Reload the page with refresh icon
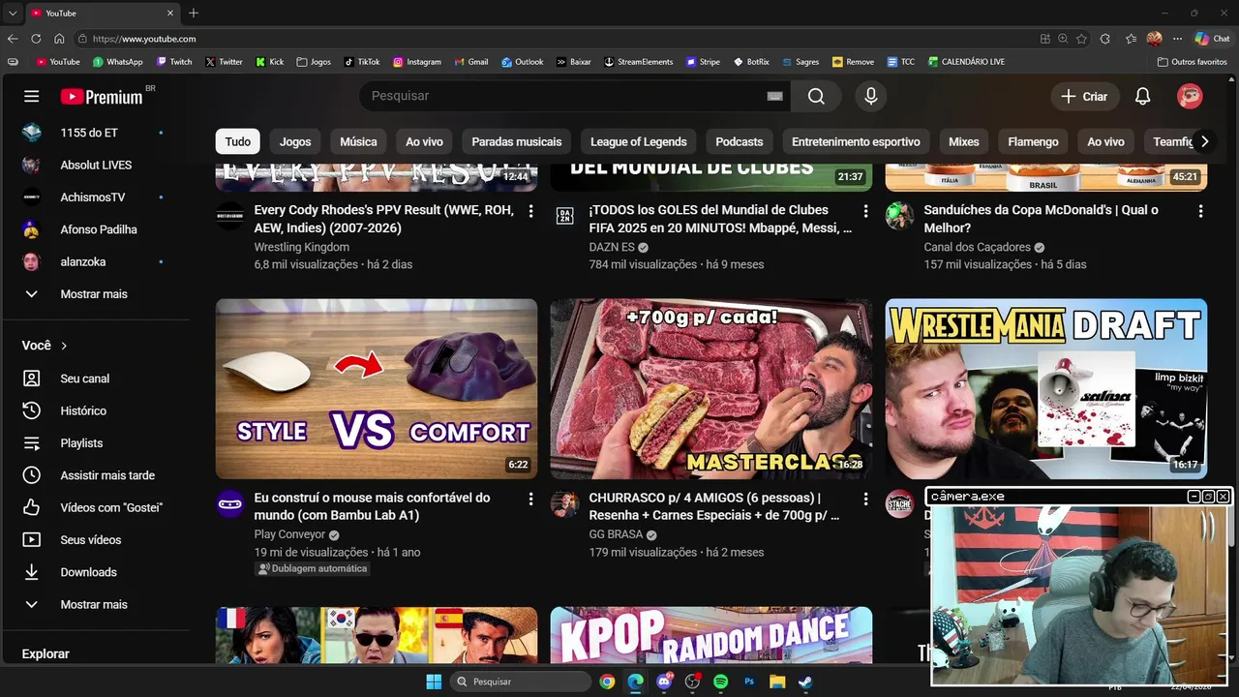The height and width of the screenshot is (697, 1239). (x=36, y=39)
